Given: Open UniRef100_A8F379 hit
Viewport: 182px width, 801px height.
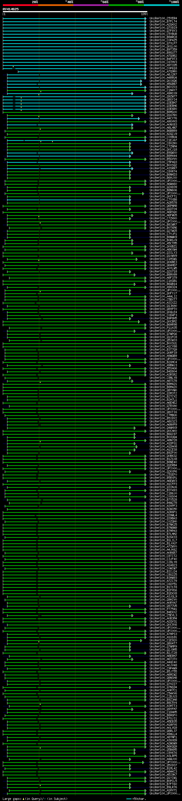Looking at the screenshot, I should coord(163,278).
